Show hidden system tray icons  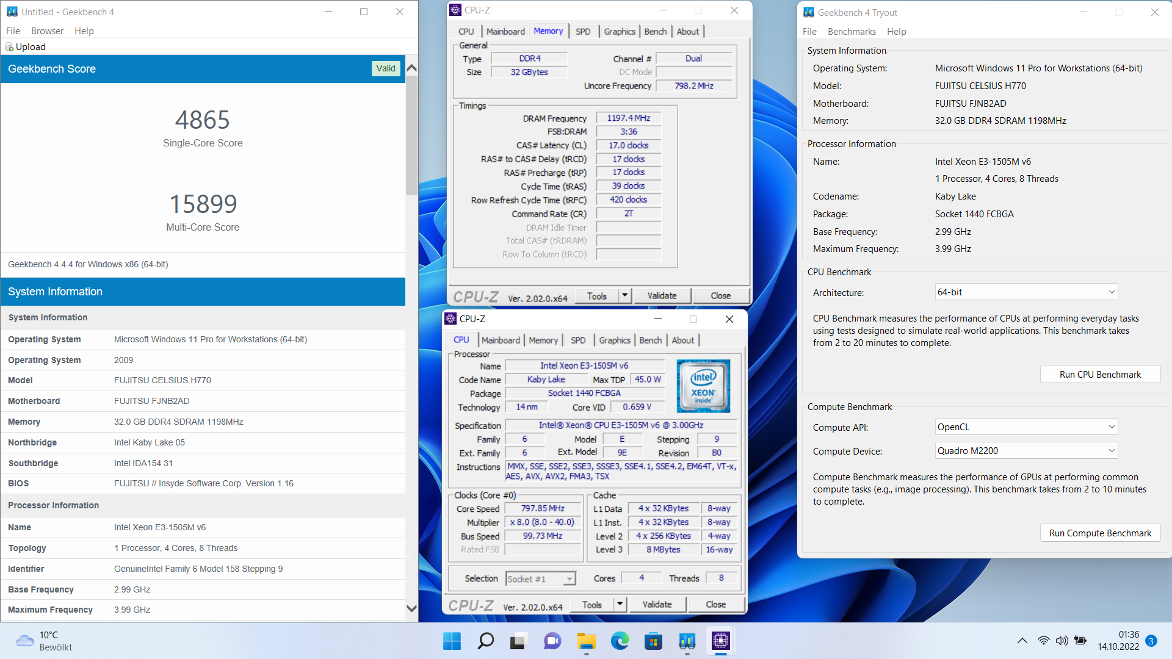(x=1022, y=641)
